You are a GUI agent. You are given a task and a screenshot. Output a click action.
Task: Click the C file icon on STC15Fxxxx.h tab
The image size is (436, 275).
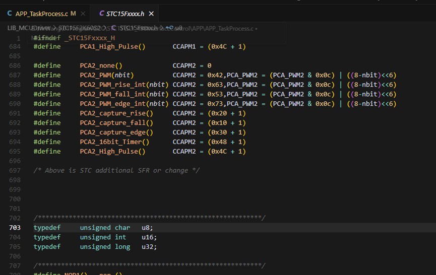102,13
